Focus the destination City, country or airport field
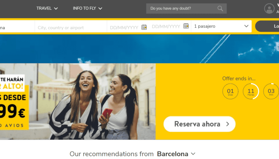279x159 pixels. (x=71, y=28)
